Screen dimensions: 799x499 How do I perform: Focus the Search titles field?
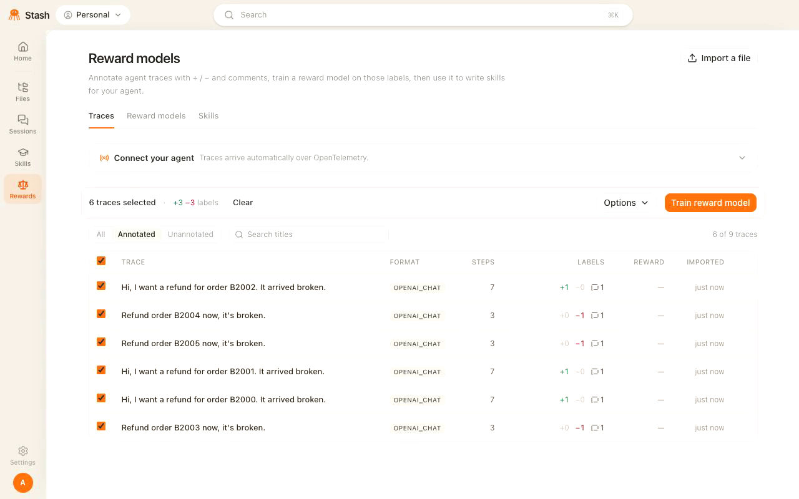tap(310, 235)
